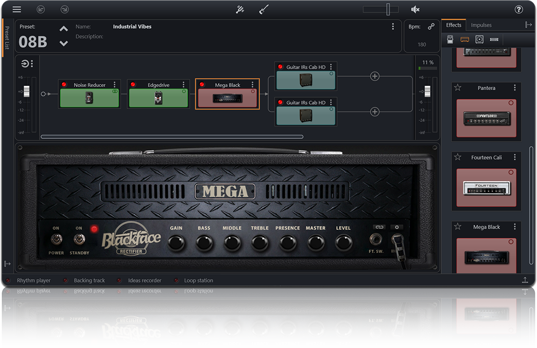Select the cabinet category icon
This screenshot has height=348, width=537.
[479, 39]
